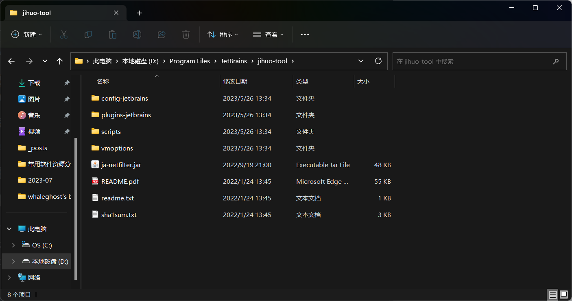This screenshot has width=572, height=301.
Task: Go up one folder level arrow
Action: point(60,61)
